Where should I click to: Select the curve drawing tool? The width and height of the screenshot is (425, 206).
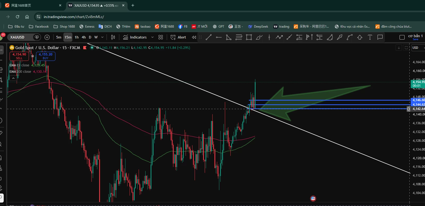coord(350,37)
